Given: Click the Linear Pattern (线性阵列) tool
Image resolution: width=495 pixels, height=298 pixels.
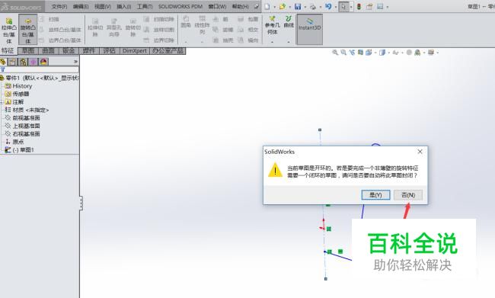Looking at the screenshot, I should coord(202,24).
